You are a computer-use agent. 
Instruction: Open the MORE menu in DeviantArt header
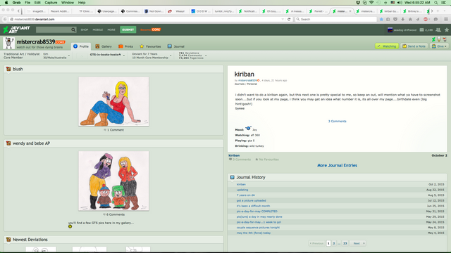tap(111, 30)
